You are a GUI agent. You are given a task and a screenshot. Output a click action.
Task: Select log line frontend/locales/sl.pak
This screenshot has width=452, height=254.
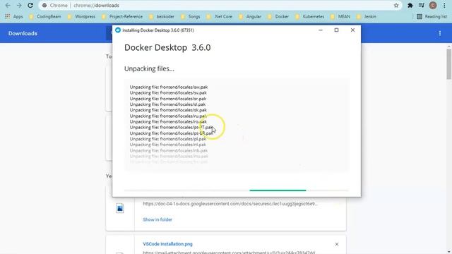tap(167, 104)
